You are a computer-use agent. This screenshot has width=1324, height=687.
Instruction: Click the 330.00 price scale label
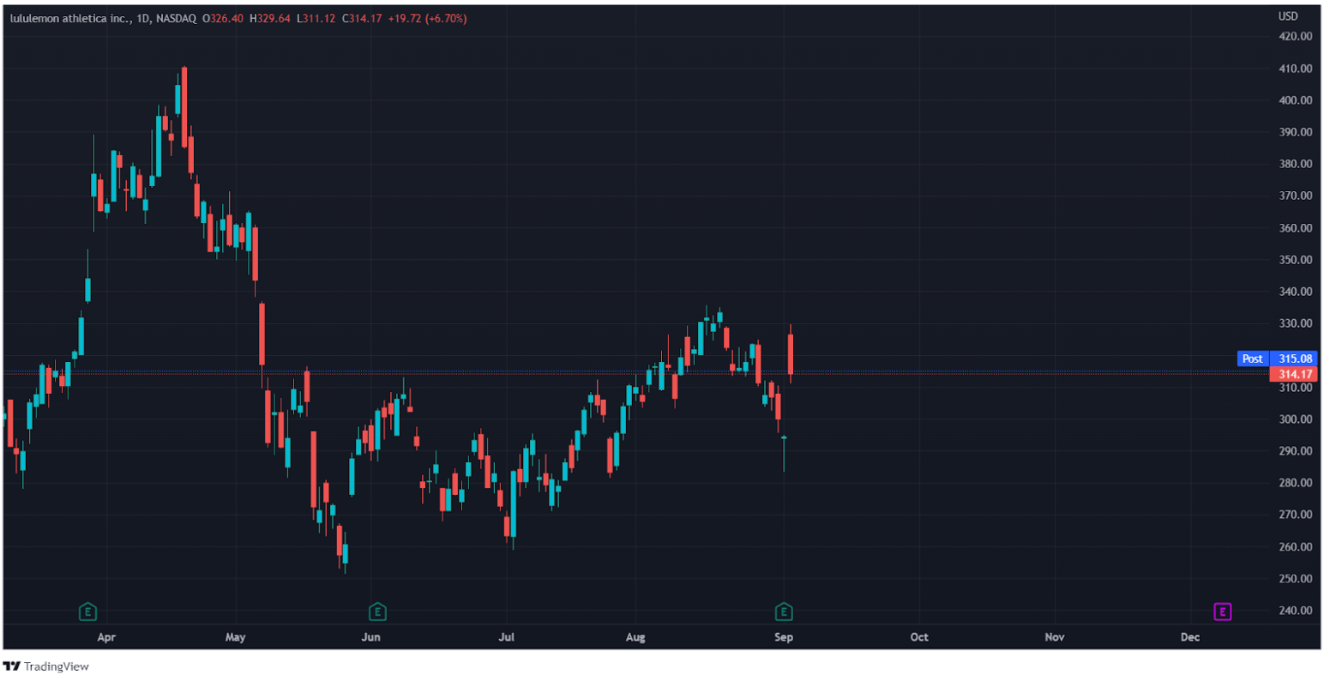pos(1296,323)
